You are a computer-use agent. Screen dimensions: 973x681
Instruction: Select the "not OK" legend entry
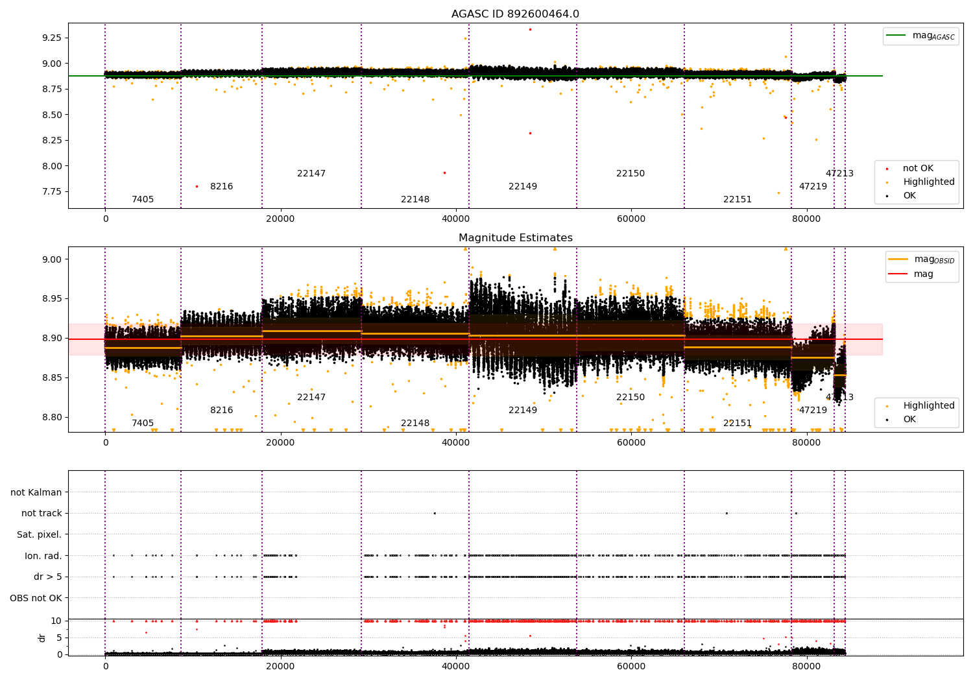point(918,169)
